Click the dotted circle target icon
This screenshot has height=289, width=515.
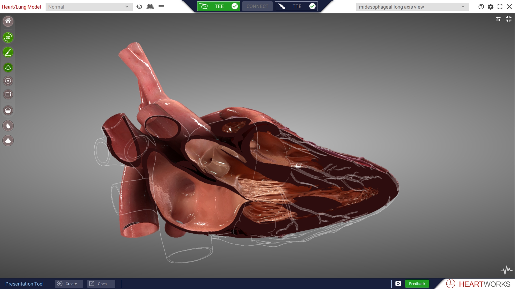click(8, 81)
